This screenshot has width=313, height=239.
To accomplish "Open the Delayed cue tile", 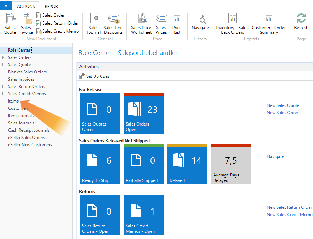I will click(187, 164).
